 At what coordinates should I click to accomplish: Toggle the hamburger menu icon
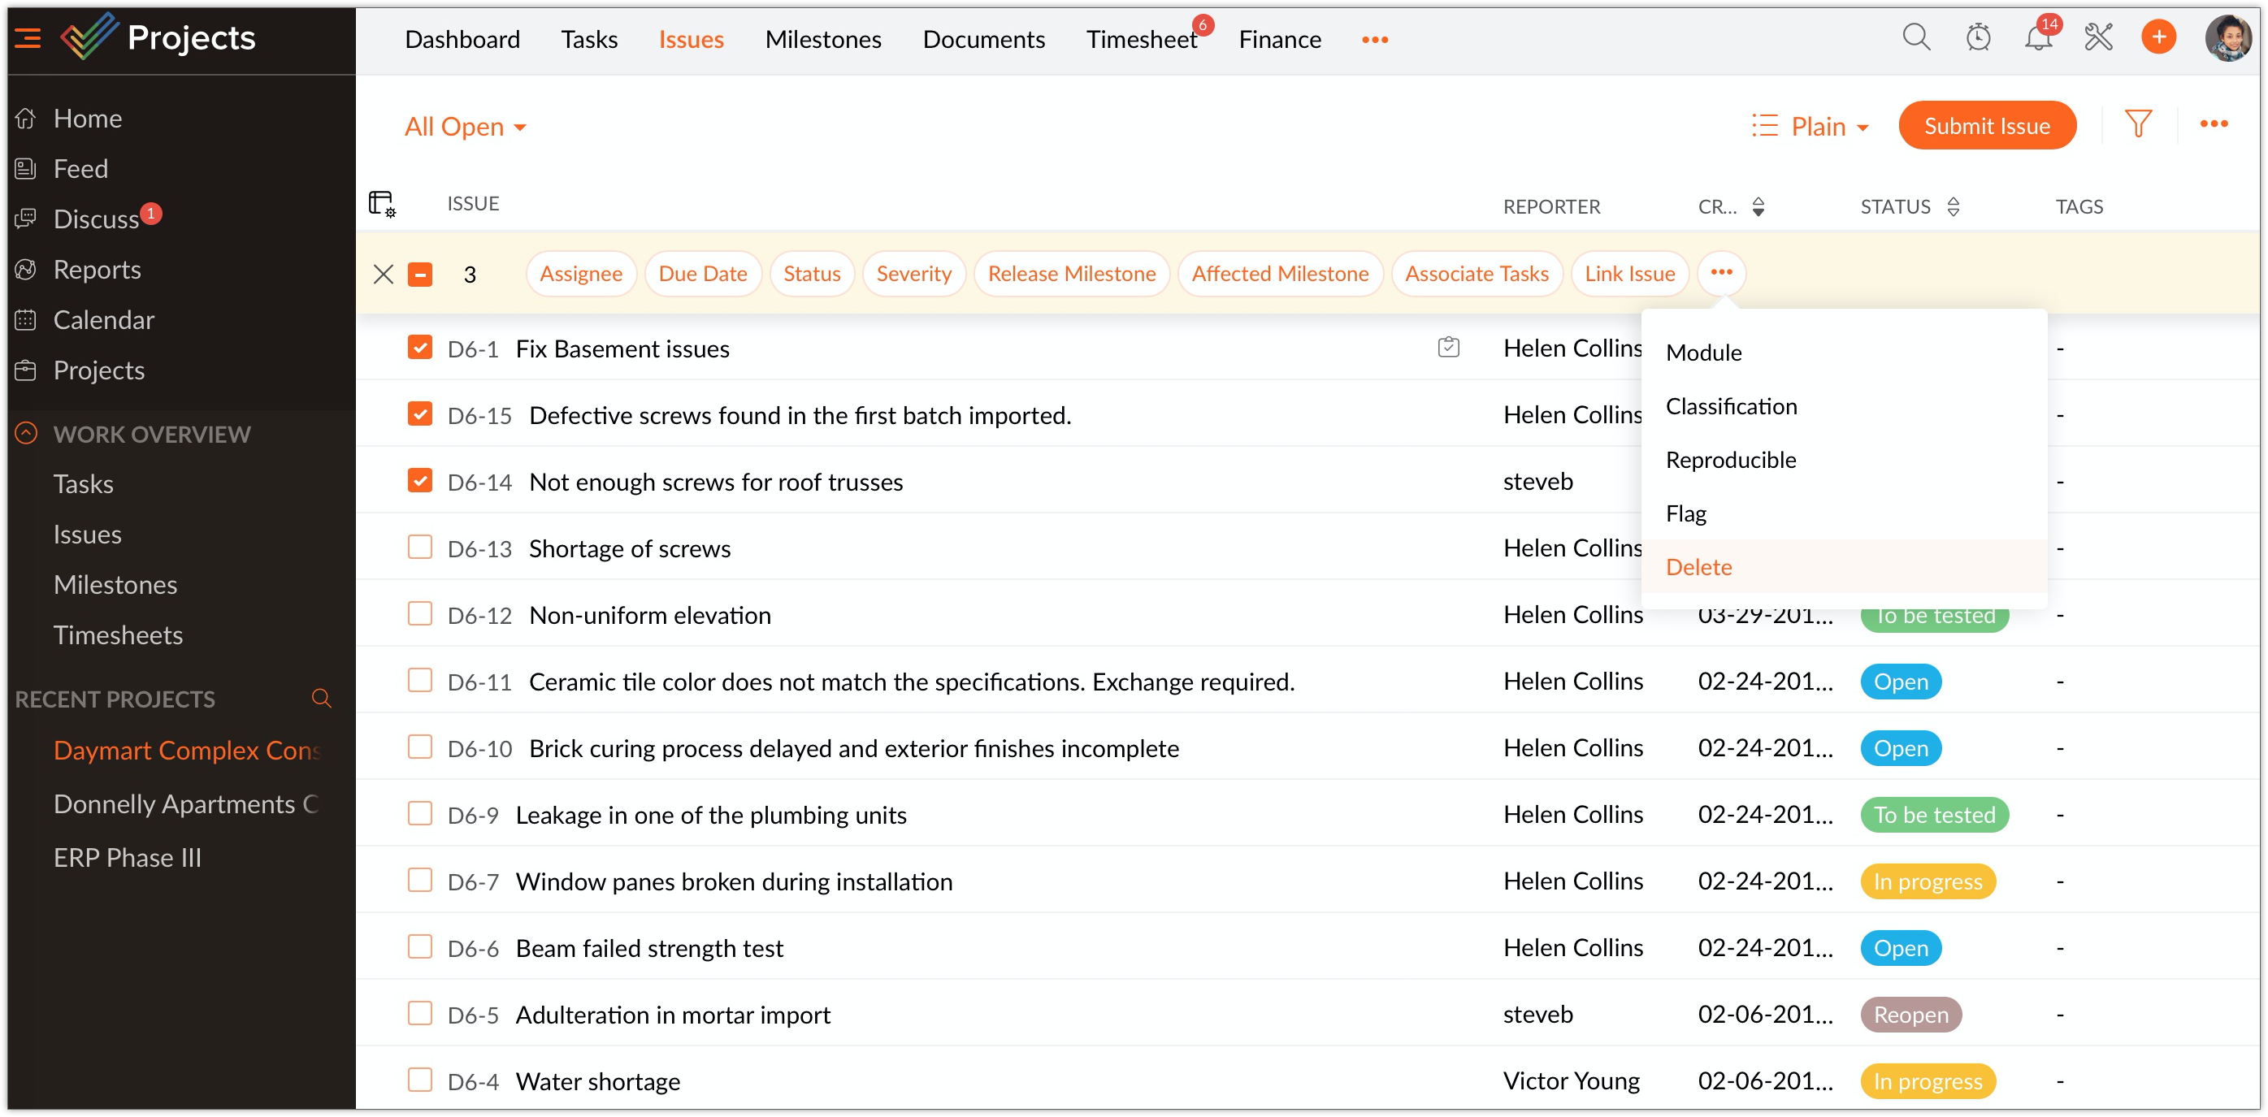tap(28, 38)
